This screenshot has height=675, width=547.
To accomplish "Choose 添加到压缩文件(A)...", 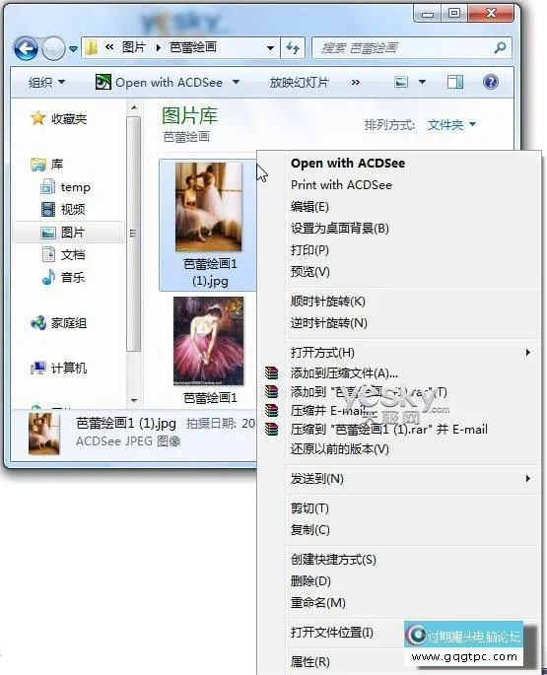I will [344, 372].
